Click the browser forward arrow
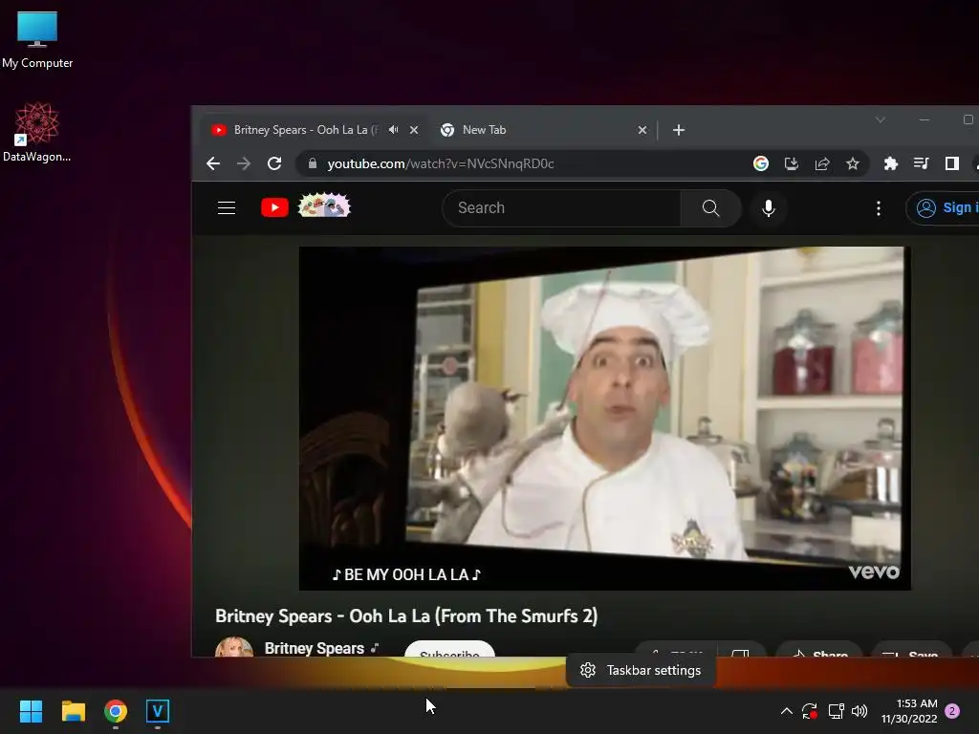 [x=244, y=163]
